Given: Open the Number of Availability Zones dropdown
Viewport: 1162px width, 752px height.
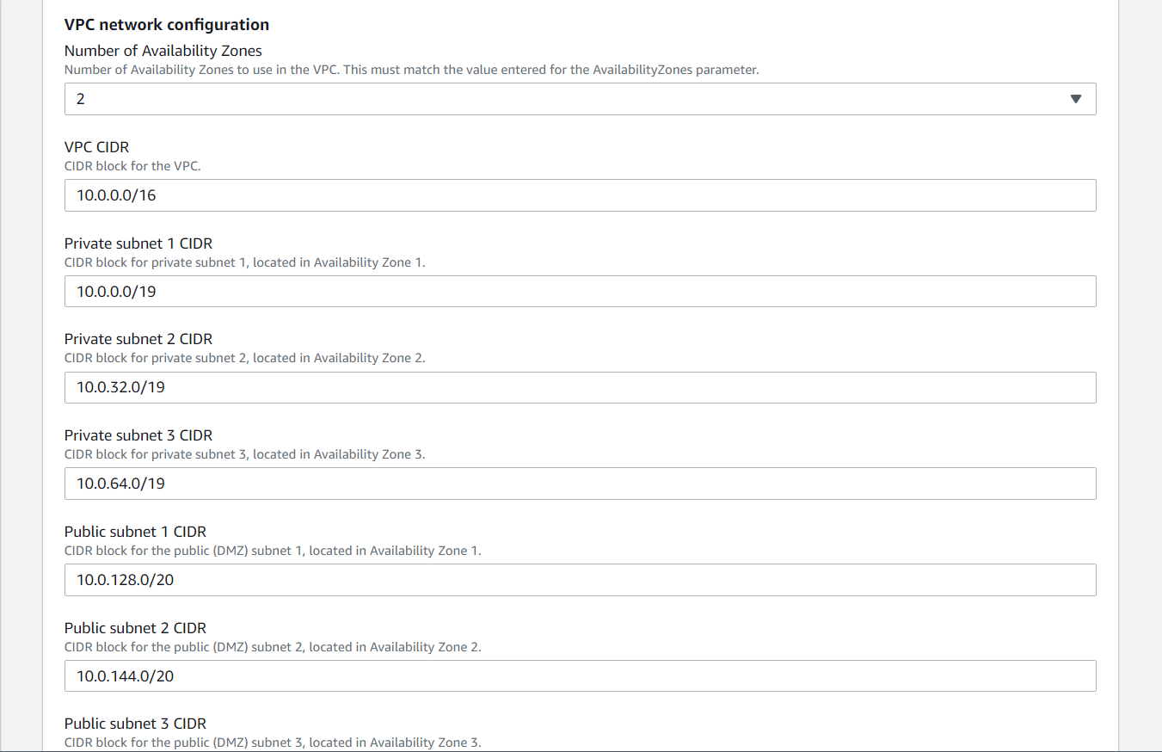Looking at the screenshot, I should point(580,99).
